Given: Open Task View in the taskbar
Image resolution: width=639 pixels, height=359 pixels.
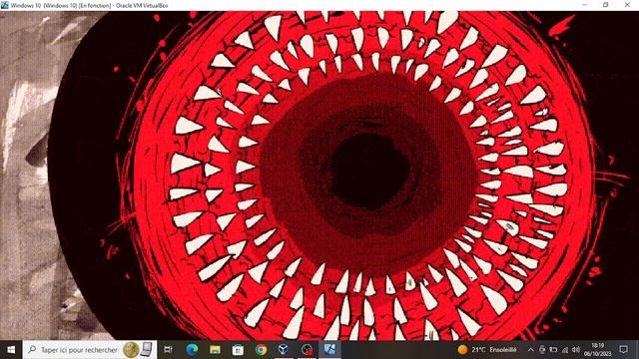Looking at the screenshot, I should click(168, 350).
